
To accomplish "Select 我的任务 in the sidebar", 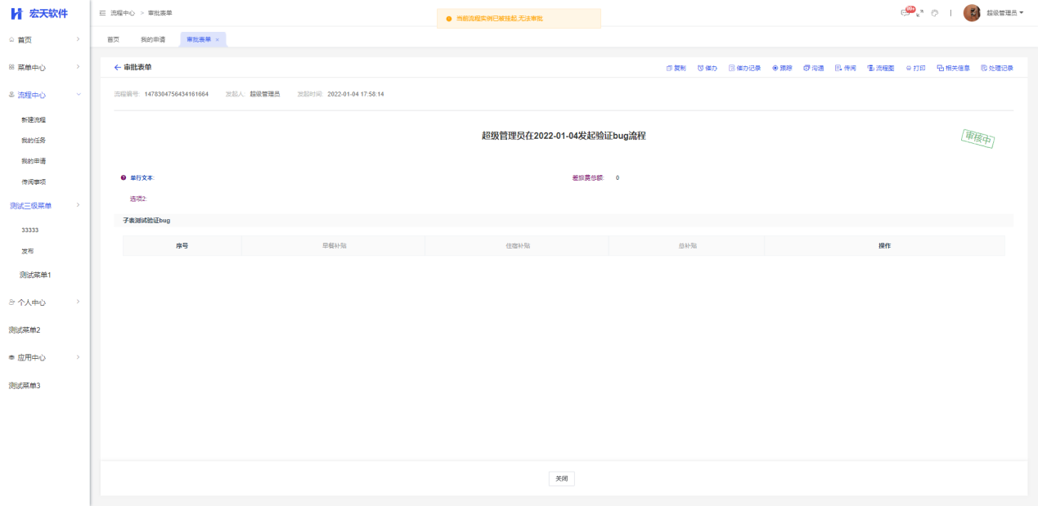I will click(x=34, y=141).
